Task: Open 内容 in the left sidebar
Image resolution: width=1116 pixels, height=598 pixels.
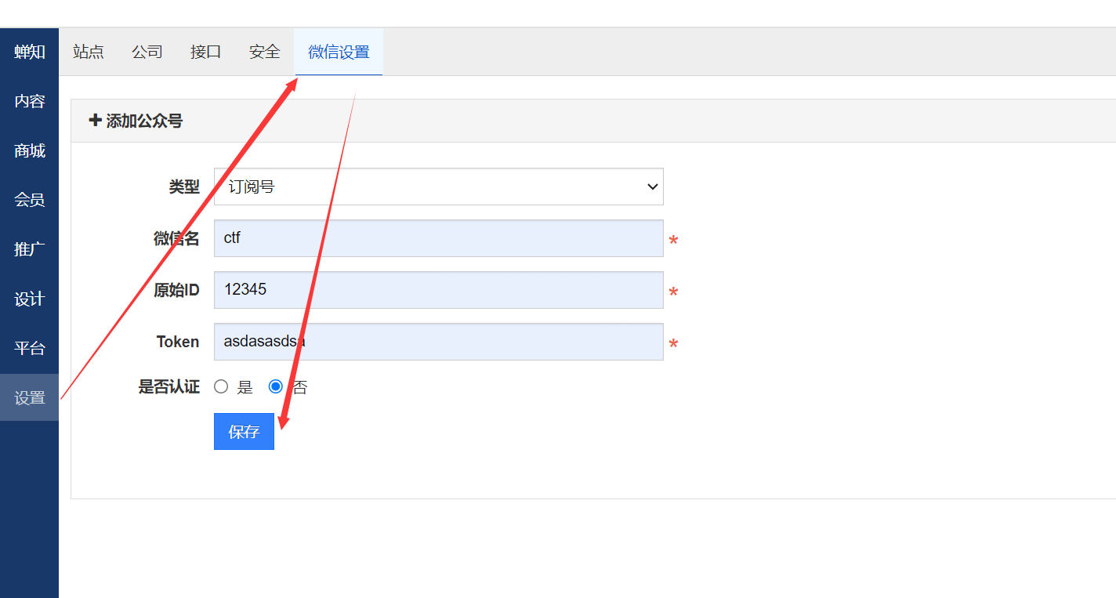Action: point(30,101)
